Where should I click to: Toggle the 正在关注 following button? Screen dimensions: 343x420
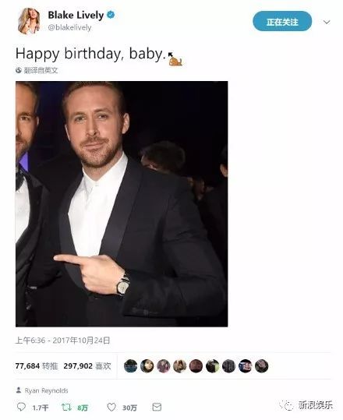click(x=282, y=22)
